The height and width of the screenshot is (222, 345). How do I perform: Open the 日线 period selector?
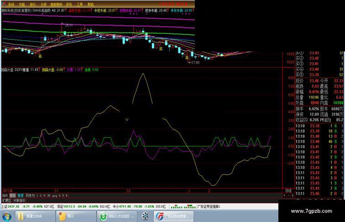click(x=288, y=191)
